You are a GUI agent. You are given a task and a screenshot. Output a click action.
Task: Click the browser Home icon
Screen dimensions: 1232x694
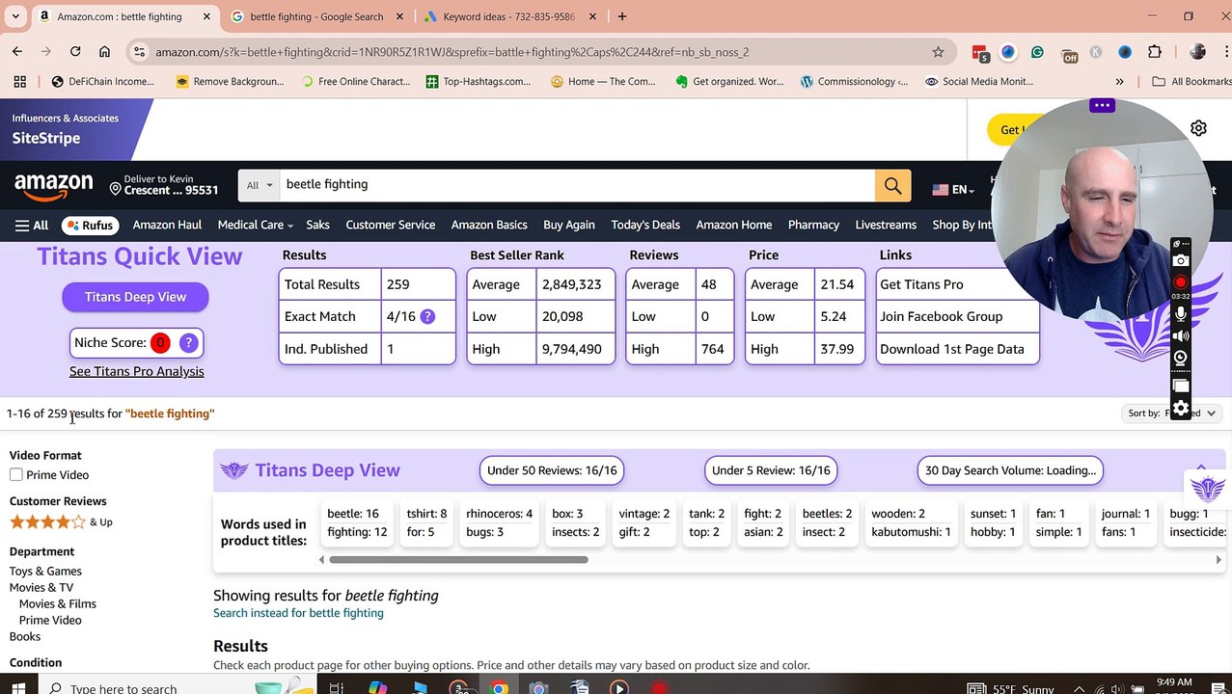pyautogui.click(x=104, y=52)
